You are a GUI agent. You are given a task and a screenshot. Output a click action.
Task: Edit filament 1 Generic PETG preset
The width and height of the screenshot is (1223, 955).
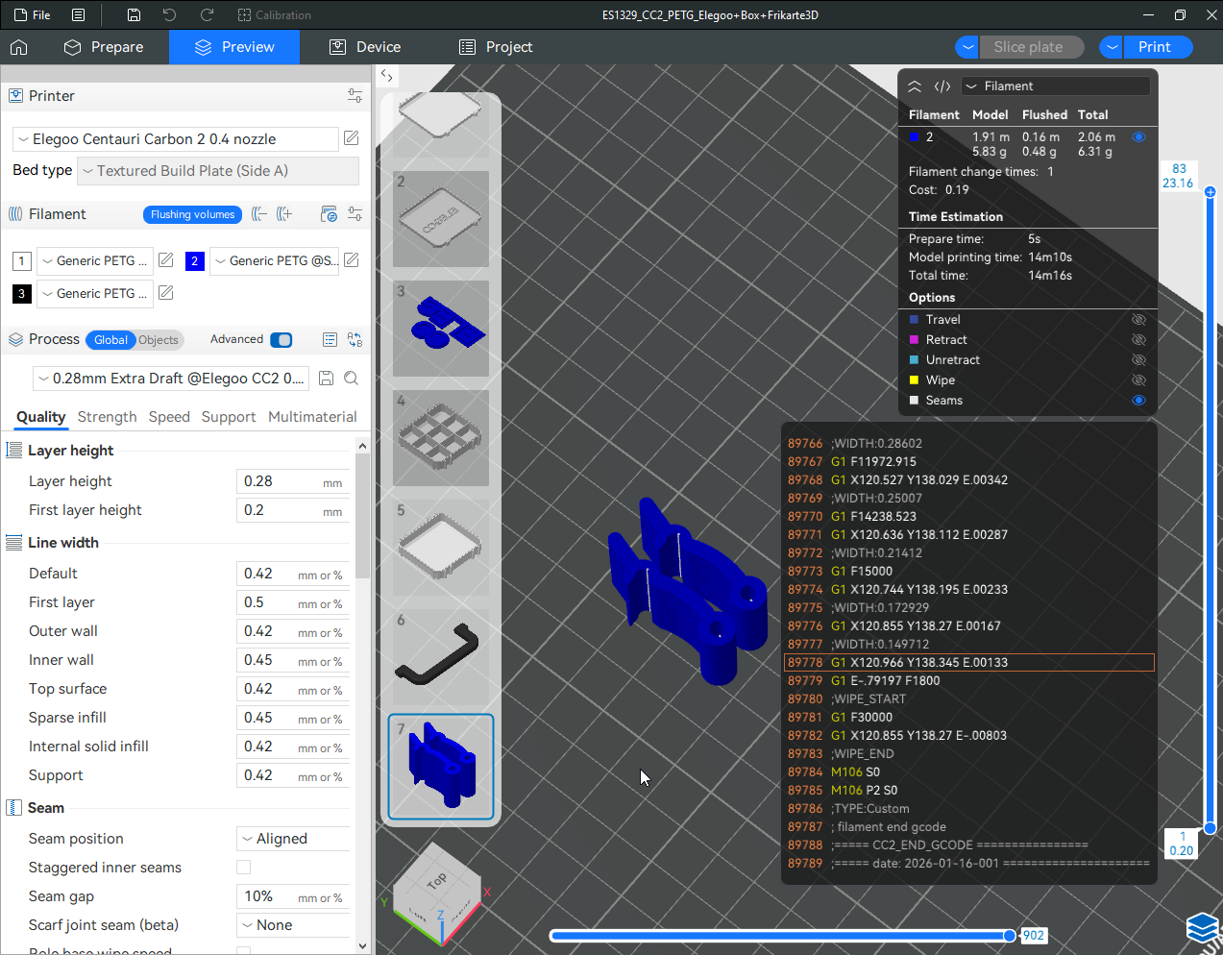pyautogui.click(x=165, y=260)
